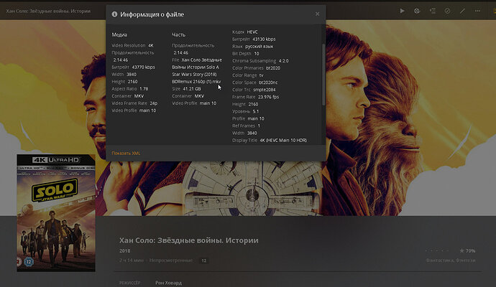496x287 pixels.
Task: Close the Информация о файле dialog
Action: (317, 14)
